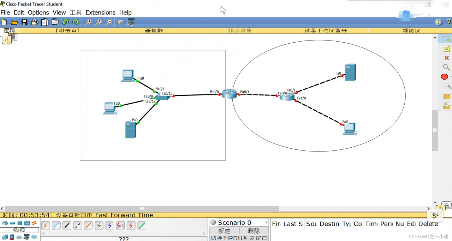Select the Wireless Devices category

tap(27, 223)
